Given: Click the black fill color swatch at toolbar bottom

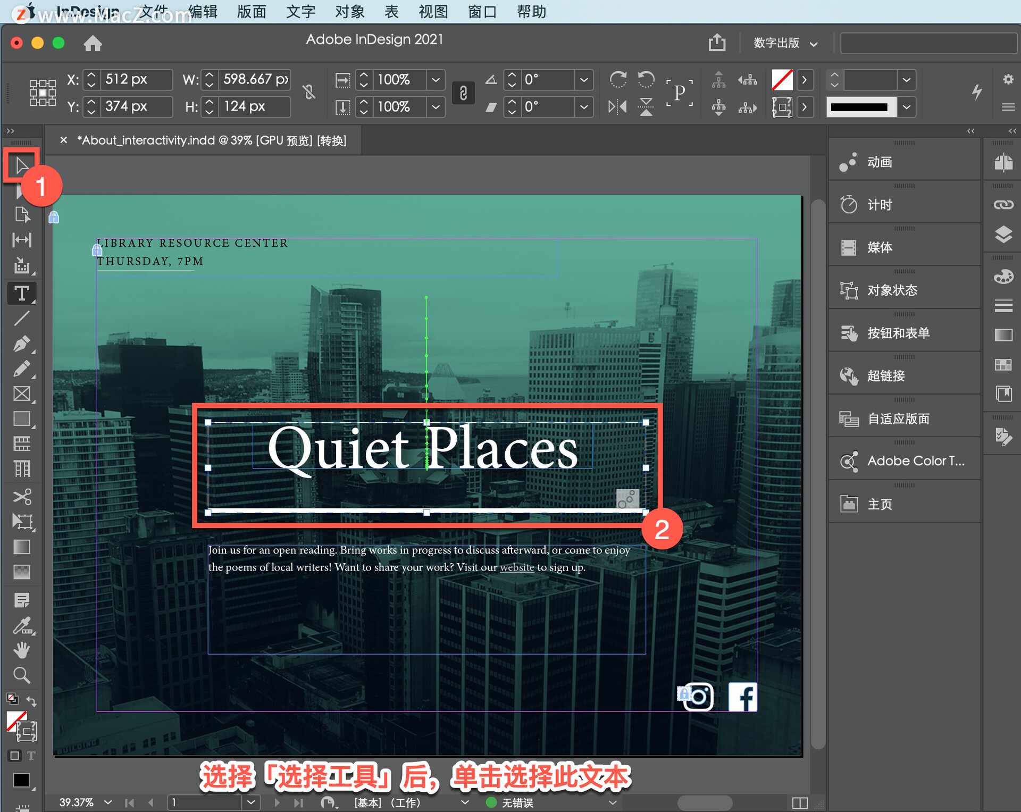Looking at the screenshot, I should click(22, 780).
